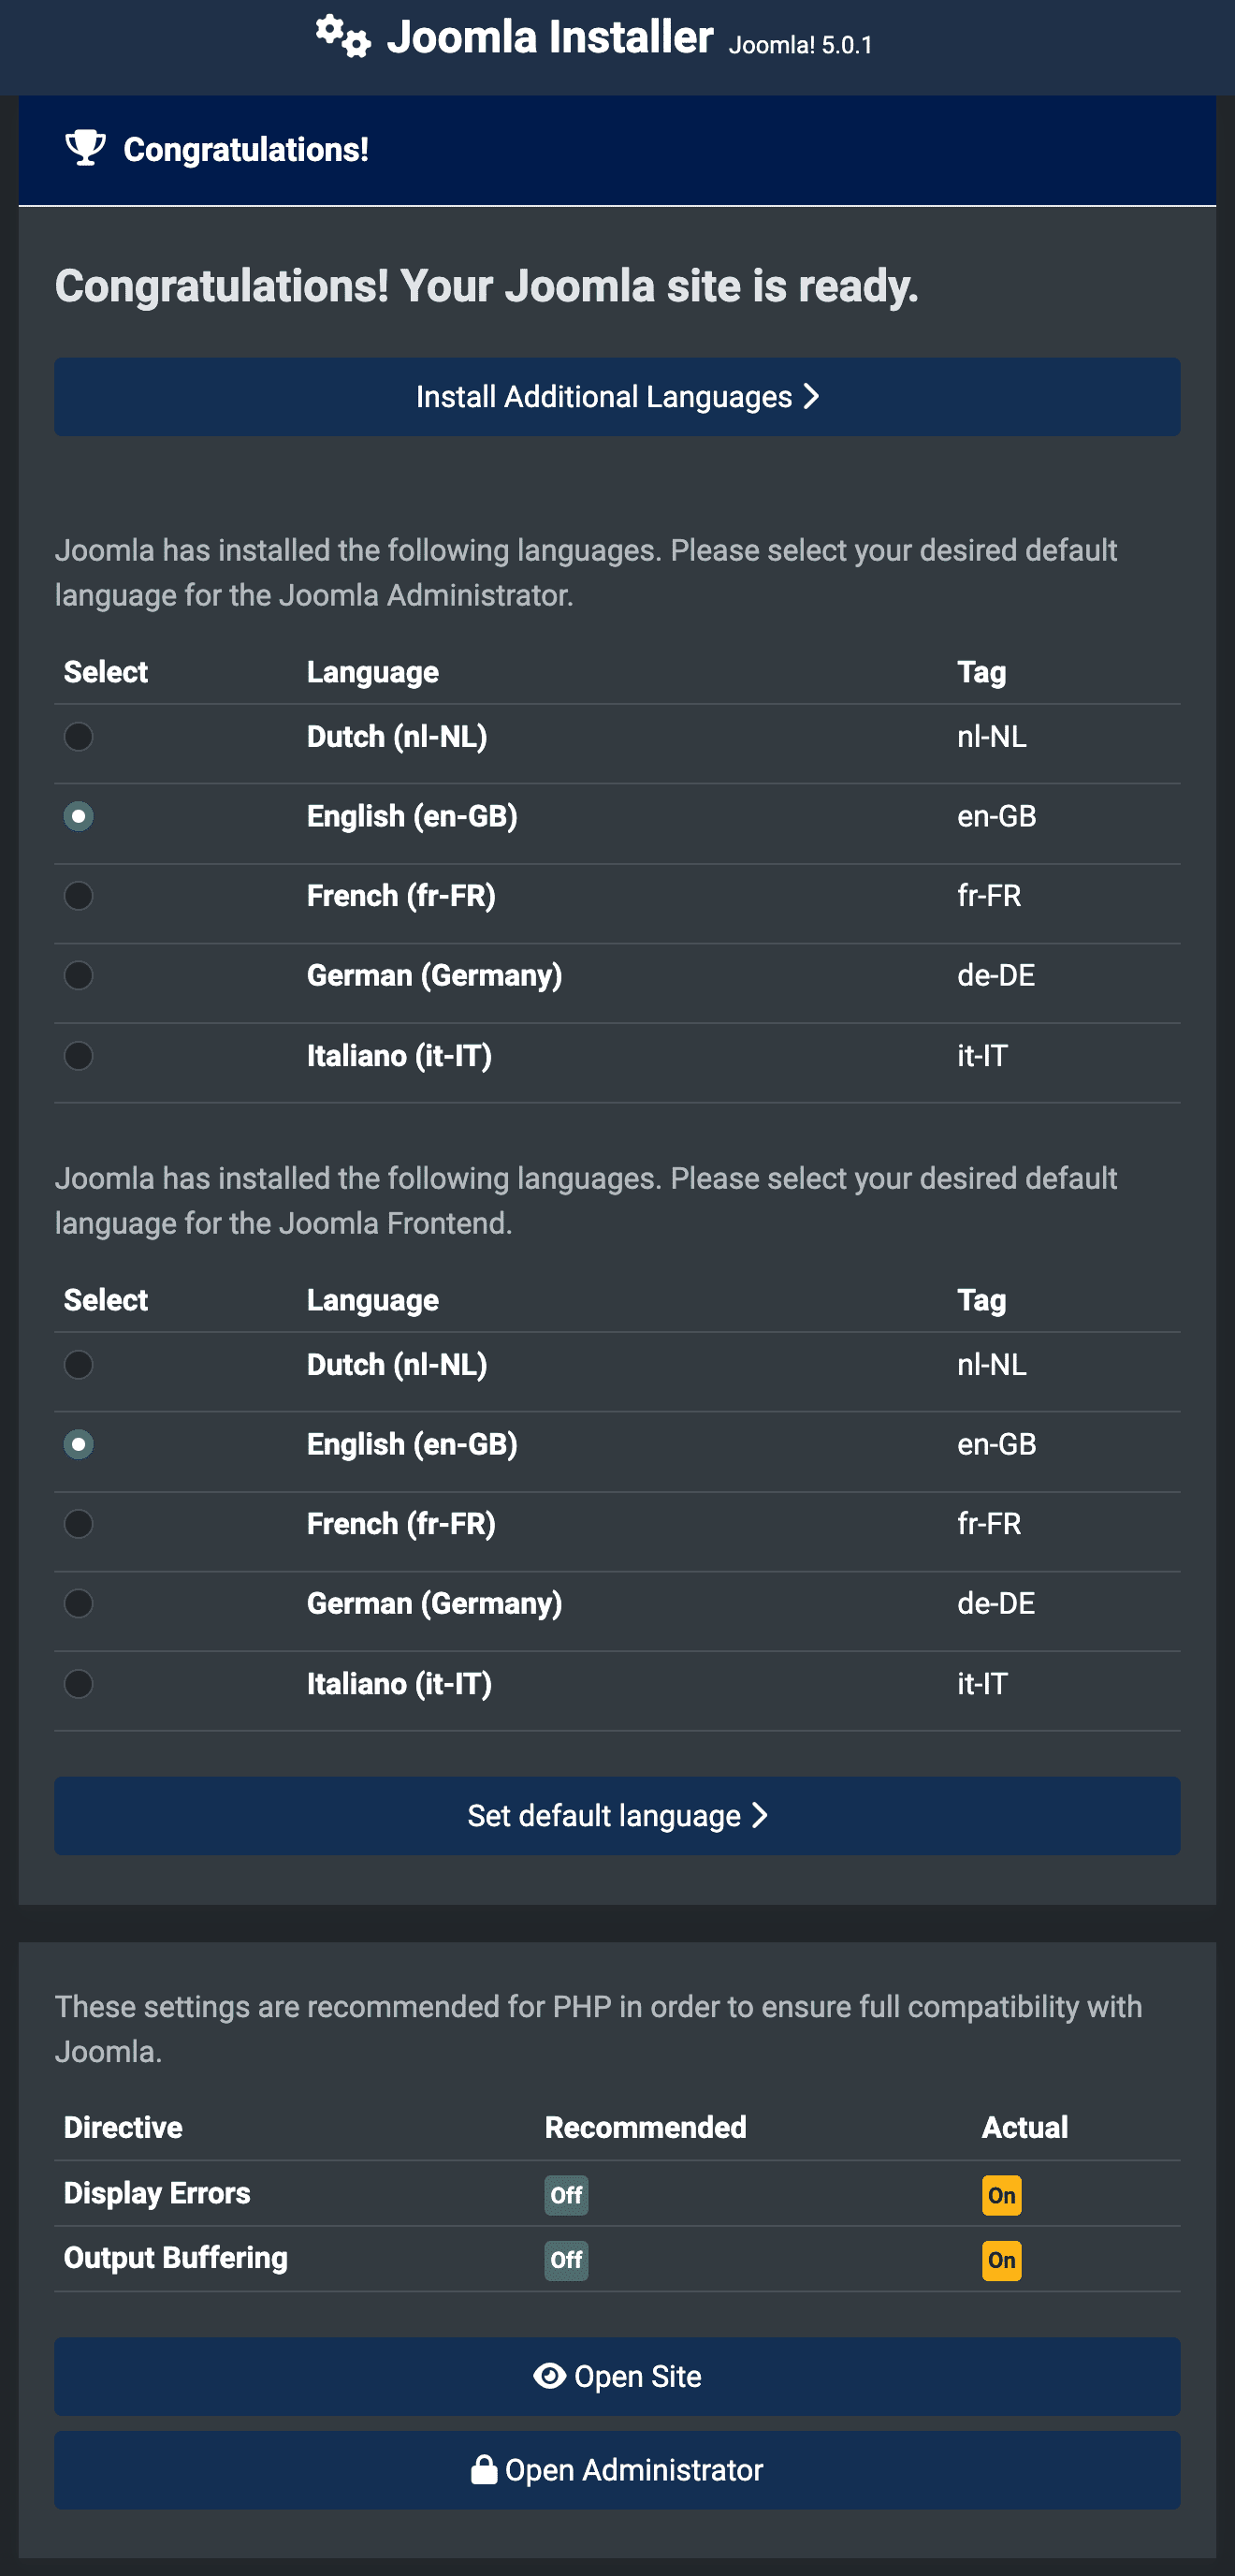Screen dimensions: 1235x2576
Task: Click the orange On badge for Output Buffering
Action: click(1001, 2260)
